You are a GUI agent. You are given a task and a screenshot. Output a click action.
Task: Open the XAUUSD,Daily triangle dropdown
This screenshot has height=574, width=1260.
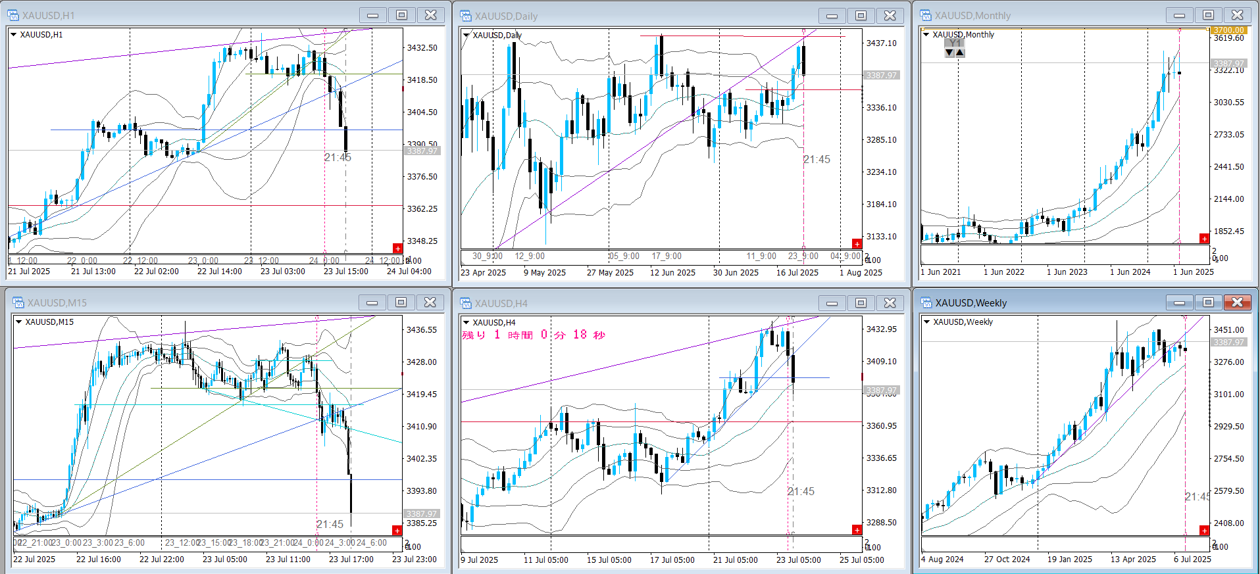[x=466, y=36]
